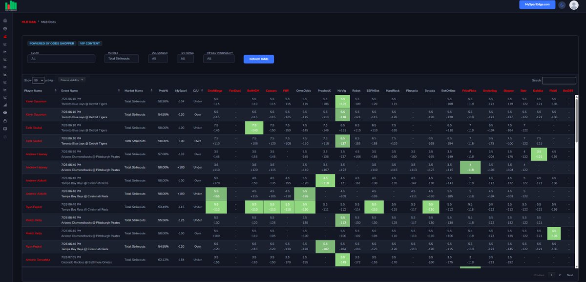Open the Event filter dropdown
586x282 pixels.
click(x=61, y=59)
